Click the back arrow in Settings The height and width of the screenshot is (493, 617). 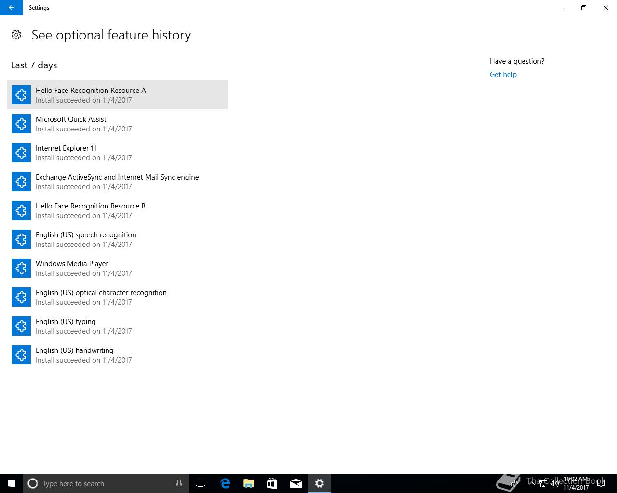[12, 8]
